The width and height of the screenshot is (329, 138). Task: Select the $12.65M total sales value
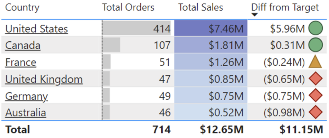tap(221, 129)
